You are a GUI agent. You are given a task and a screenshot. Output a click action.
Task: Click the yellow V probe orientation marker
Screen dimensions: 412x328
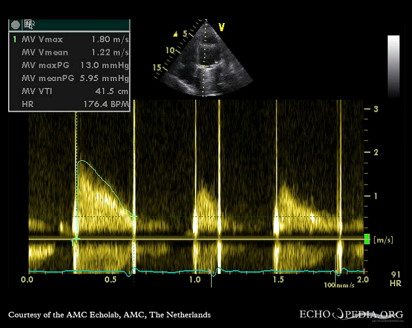(x=221, y=27)
